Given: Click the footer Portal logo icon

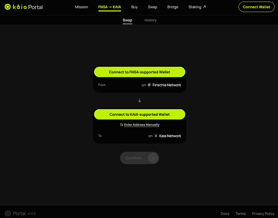Looking at the screenshot, I should click(x=8, y=213).
